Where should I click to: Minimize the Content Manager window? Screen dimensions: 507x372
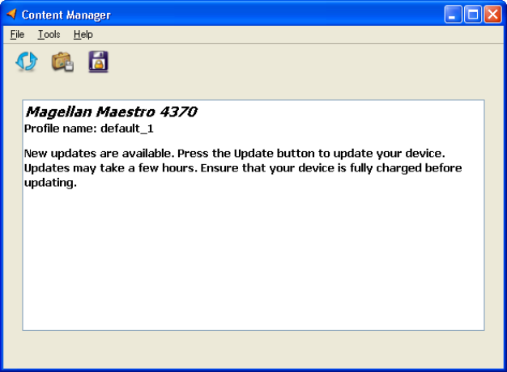click(x=453, y=15)
